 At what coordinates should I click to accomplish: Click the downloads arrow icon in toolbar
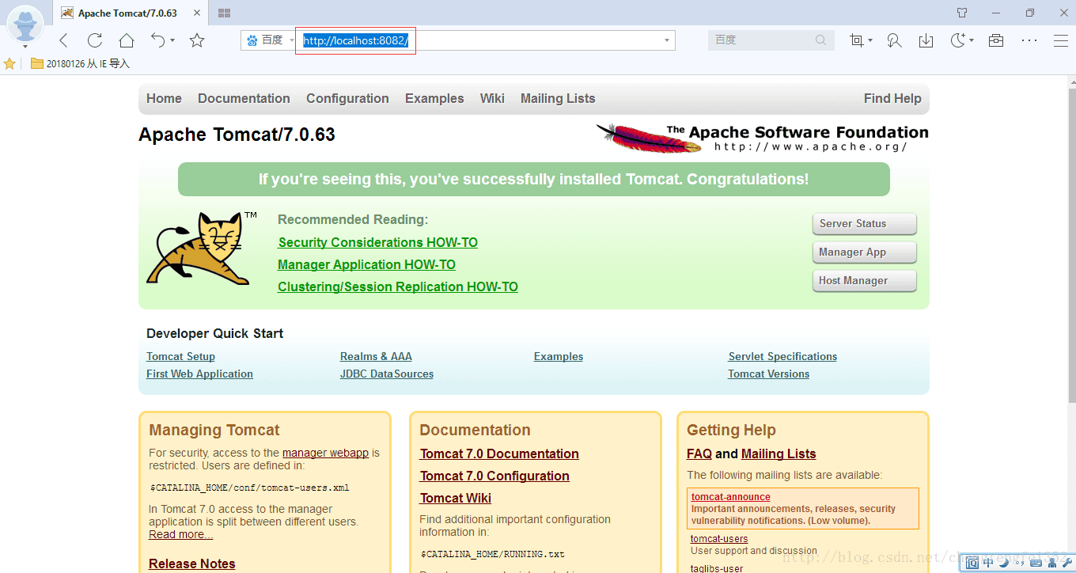tap(926, 40)
